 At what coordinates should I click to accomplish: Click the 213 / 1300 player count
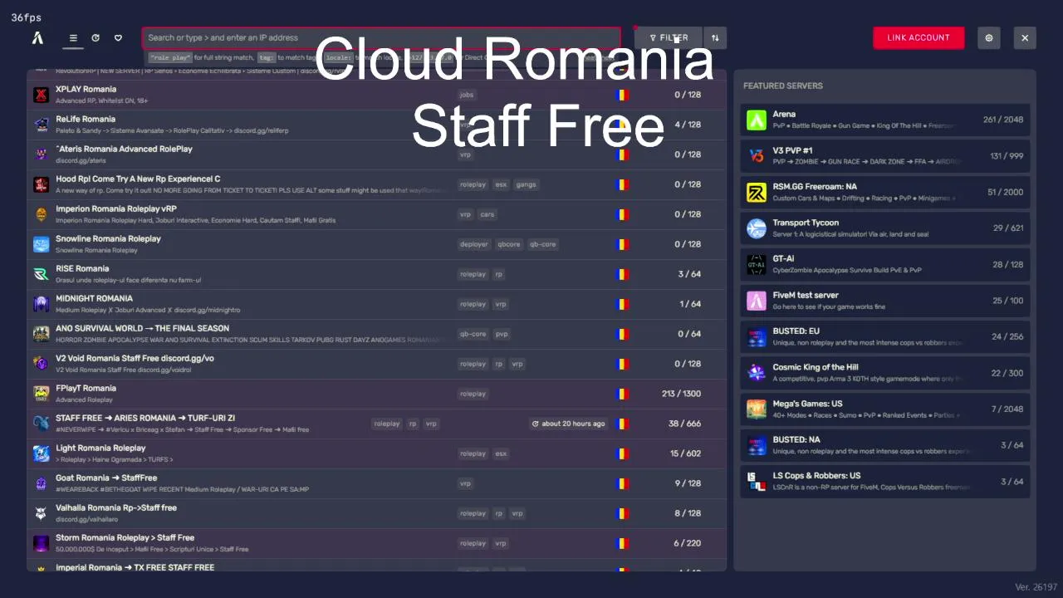click(681, 394)
